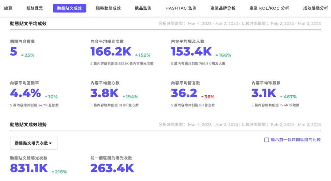
Task: Go to the 限時動態成效 tab
Action: (108, 8)
